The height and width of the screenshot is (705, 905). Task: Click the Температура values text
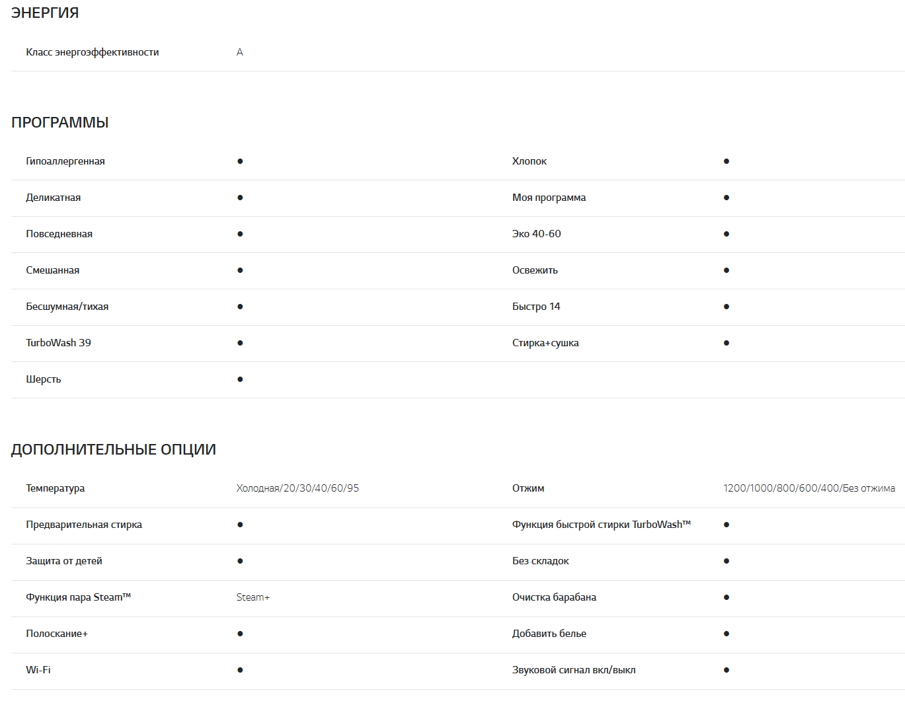coord(297,488)
